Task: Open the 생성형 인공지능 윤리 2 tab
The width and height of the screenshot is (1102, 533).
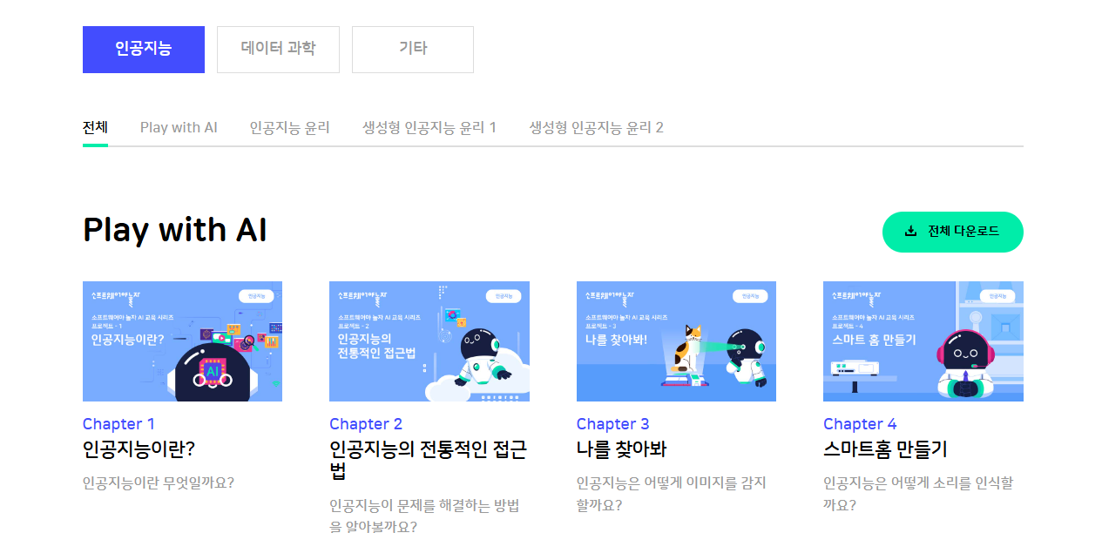Action: pyautogui.click(x=597, y=128)
